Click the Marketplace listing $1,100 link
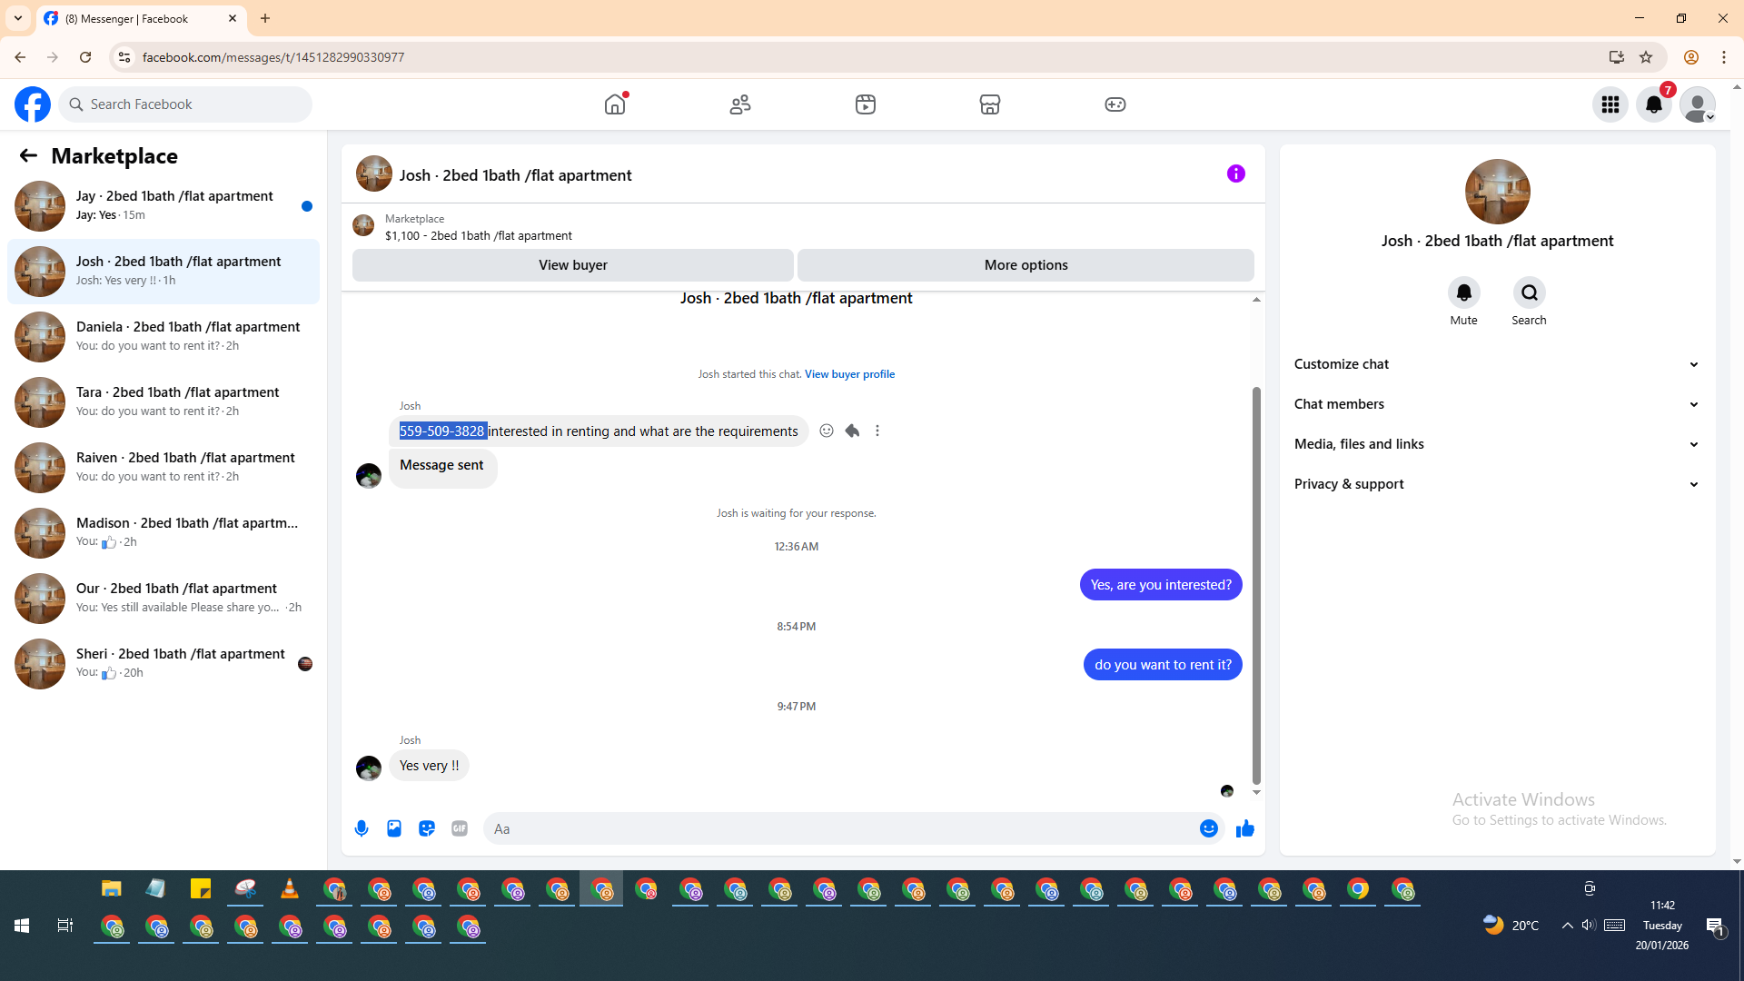 point(478,236)
